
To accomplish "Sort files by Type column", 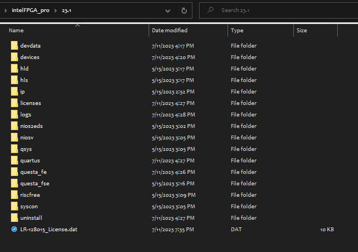I will pyautogui.click(x=237, y=31).
